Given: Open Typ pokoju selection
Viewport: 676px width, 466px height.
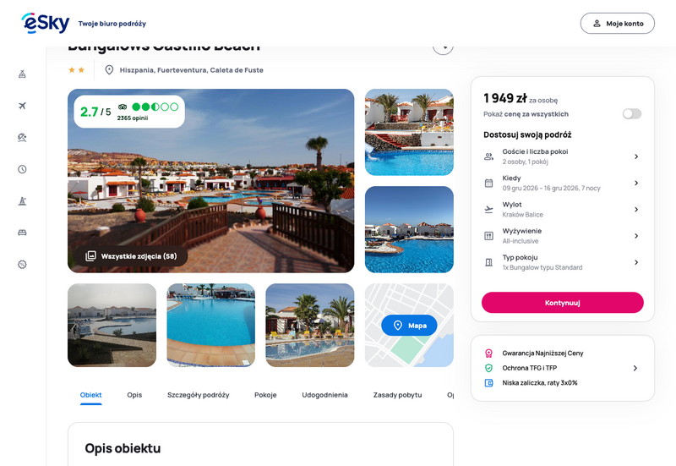Looking at the screenshot, I should click(x=562, y=262).
